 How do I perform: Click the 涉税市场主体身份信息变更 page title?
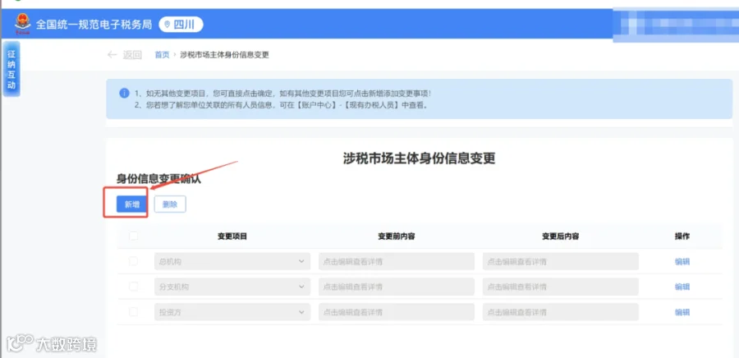coord(419,158)
